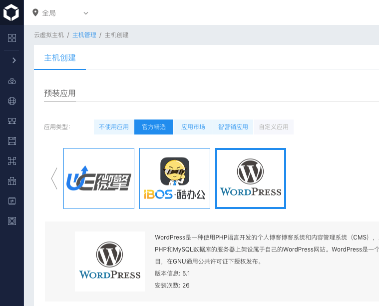Image resolution: width=379 pixels, height=306 pixels.
Task: Select the IBOS 酷办公 application card
Action: (x=175, y=178)
